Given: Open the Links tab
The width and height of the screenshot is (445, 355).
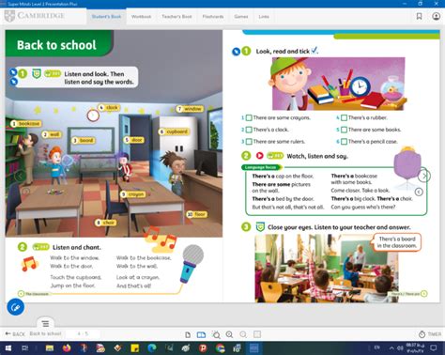Looking at the screenshot, I should [x=264, y=16].
